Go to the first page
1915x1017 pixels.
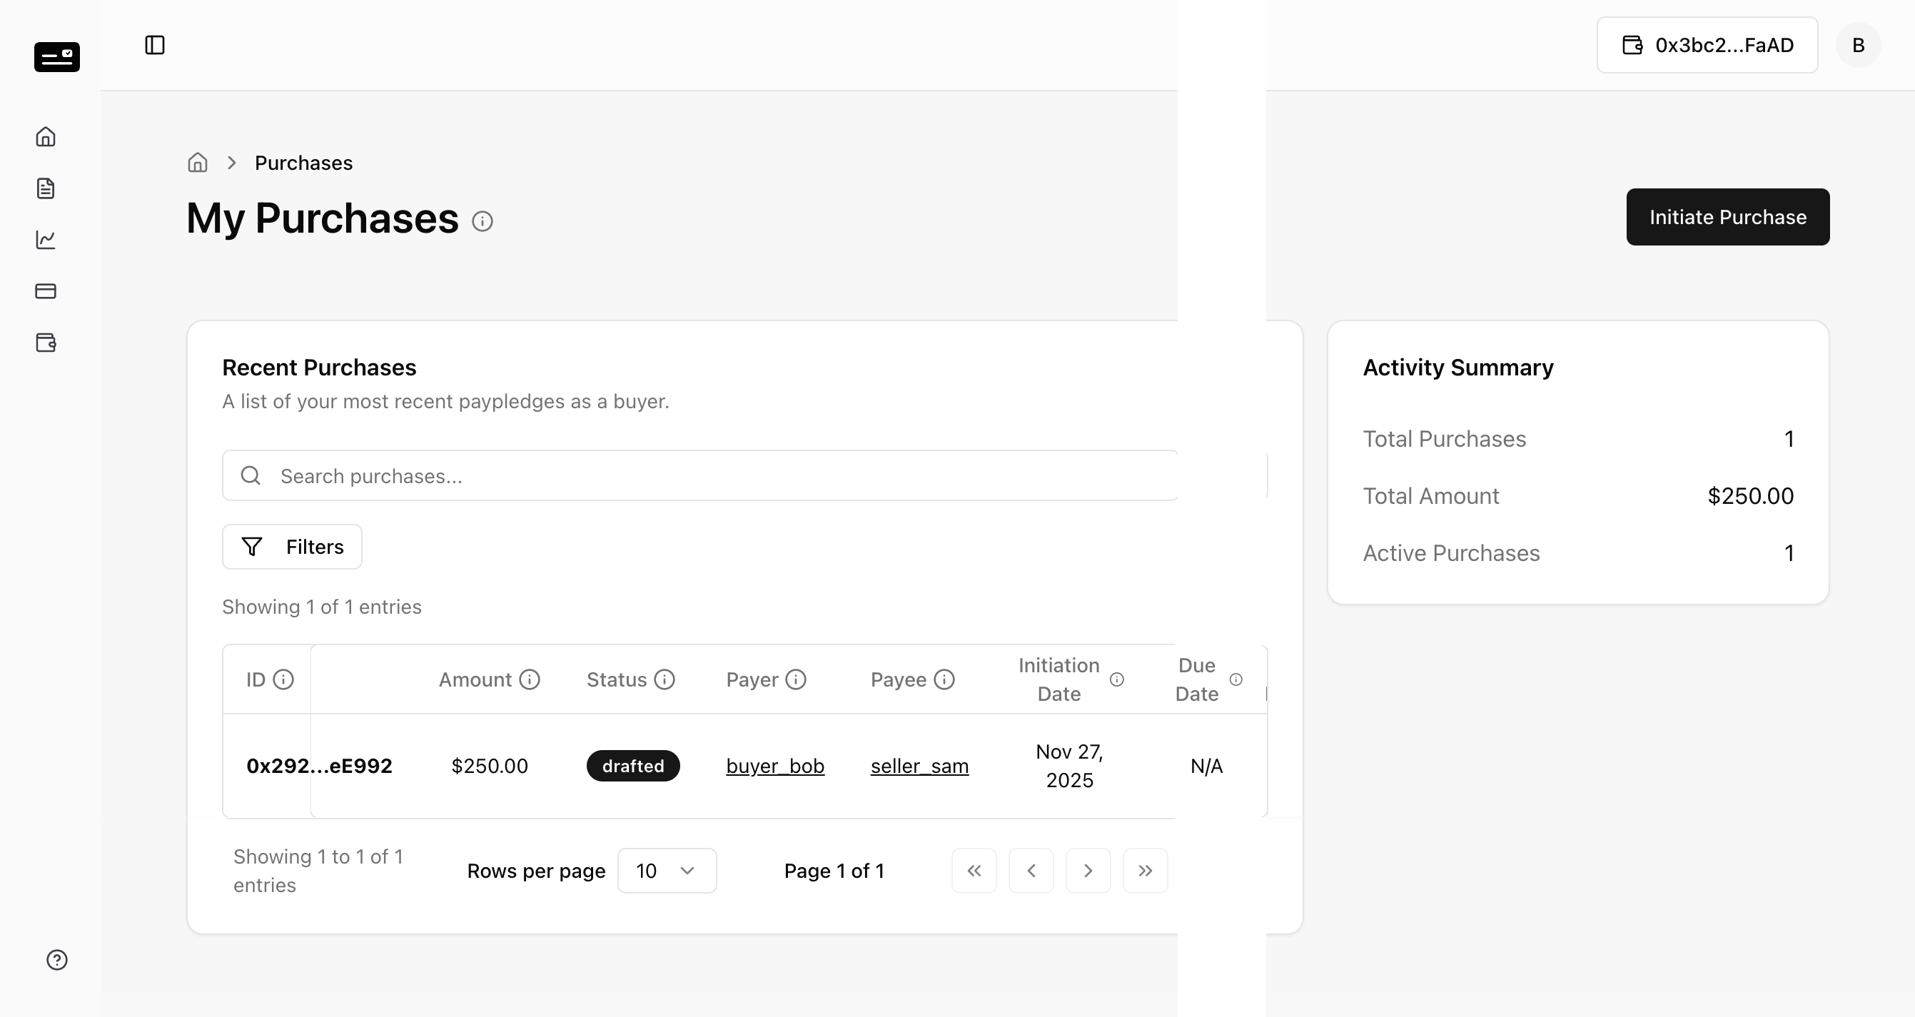pyautogui.click(x=974, y=871)
